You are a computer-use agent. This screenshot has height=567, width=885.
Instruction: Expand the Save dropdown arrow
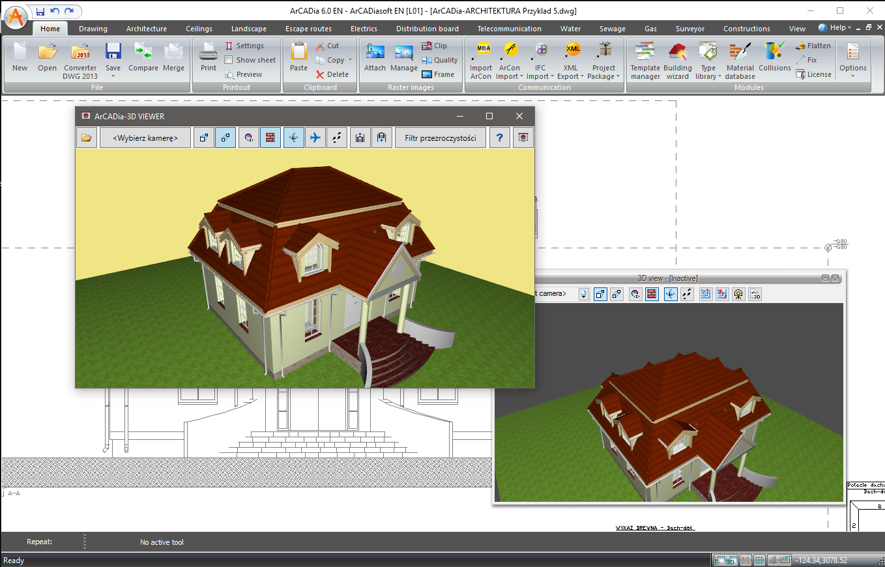coord(113,76)
